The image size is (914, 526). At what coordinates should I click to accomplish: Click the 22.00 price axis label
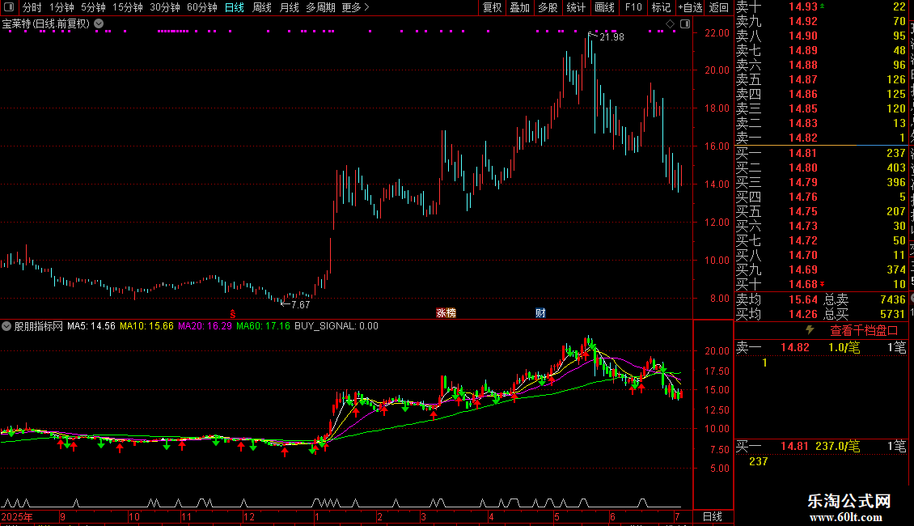(717, 33)
